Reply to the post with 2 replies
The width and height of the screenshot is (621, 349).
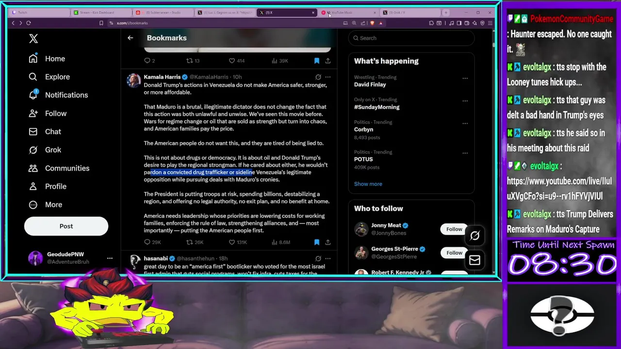pos(149,61)
